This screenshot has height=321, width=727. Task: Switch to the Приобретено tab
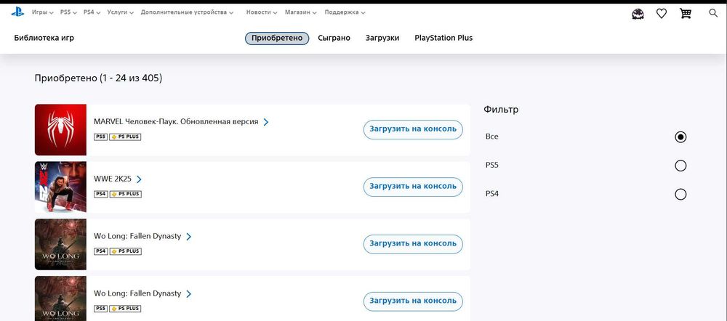[x=277, y=38]
